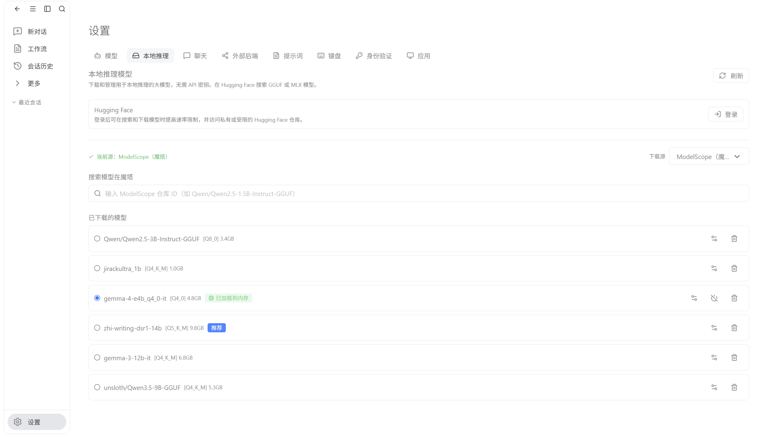Switch to the 外部后端 tab
Screen dimensions: 778x437
tap(240, 56)
